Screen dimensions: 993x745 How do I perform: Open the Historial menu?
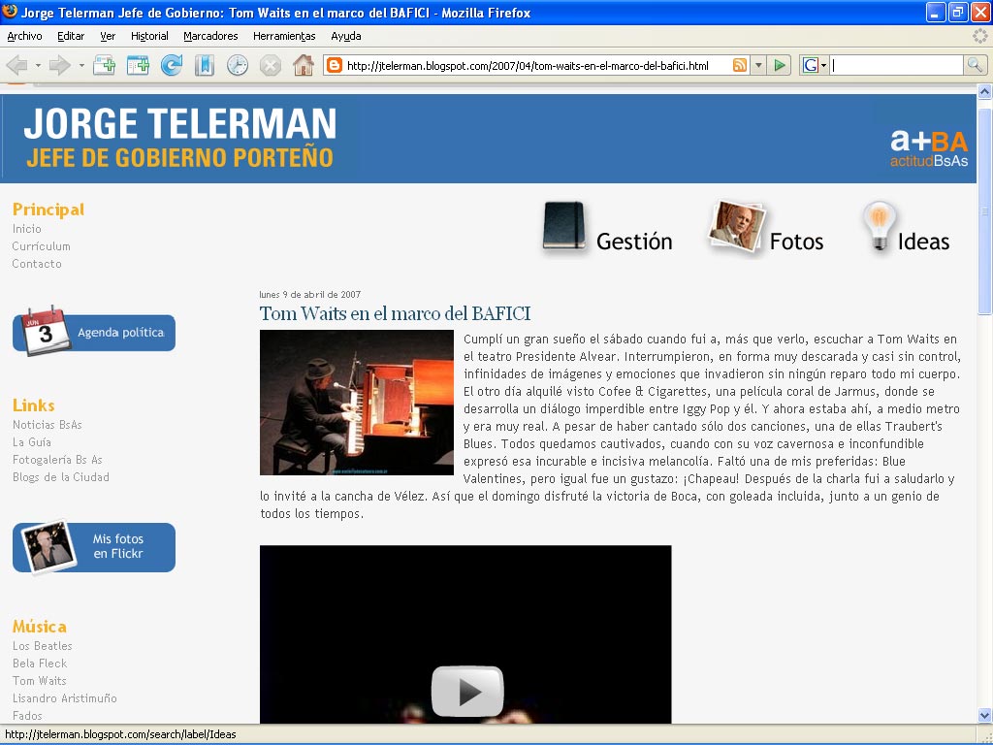(149, 36)
